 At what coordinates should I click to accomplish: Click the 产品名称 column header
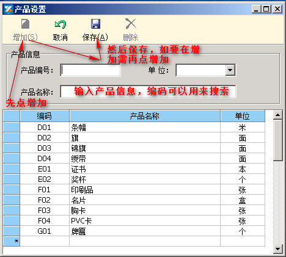145,116
